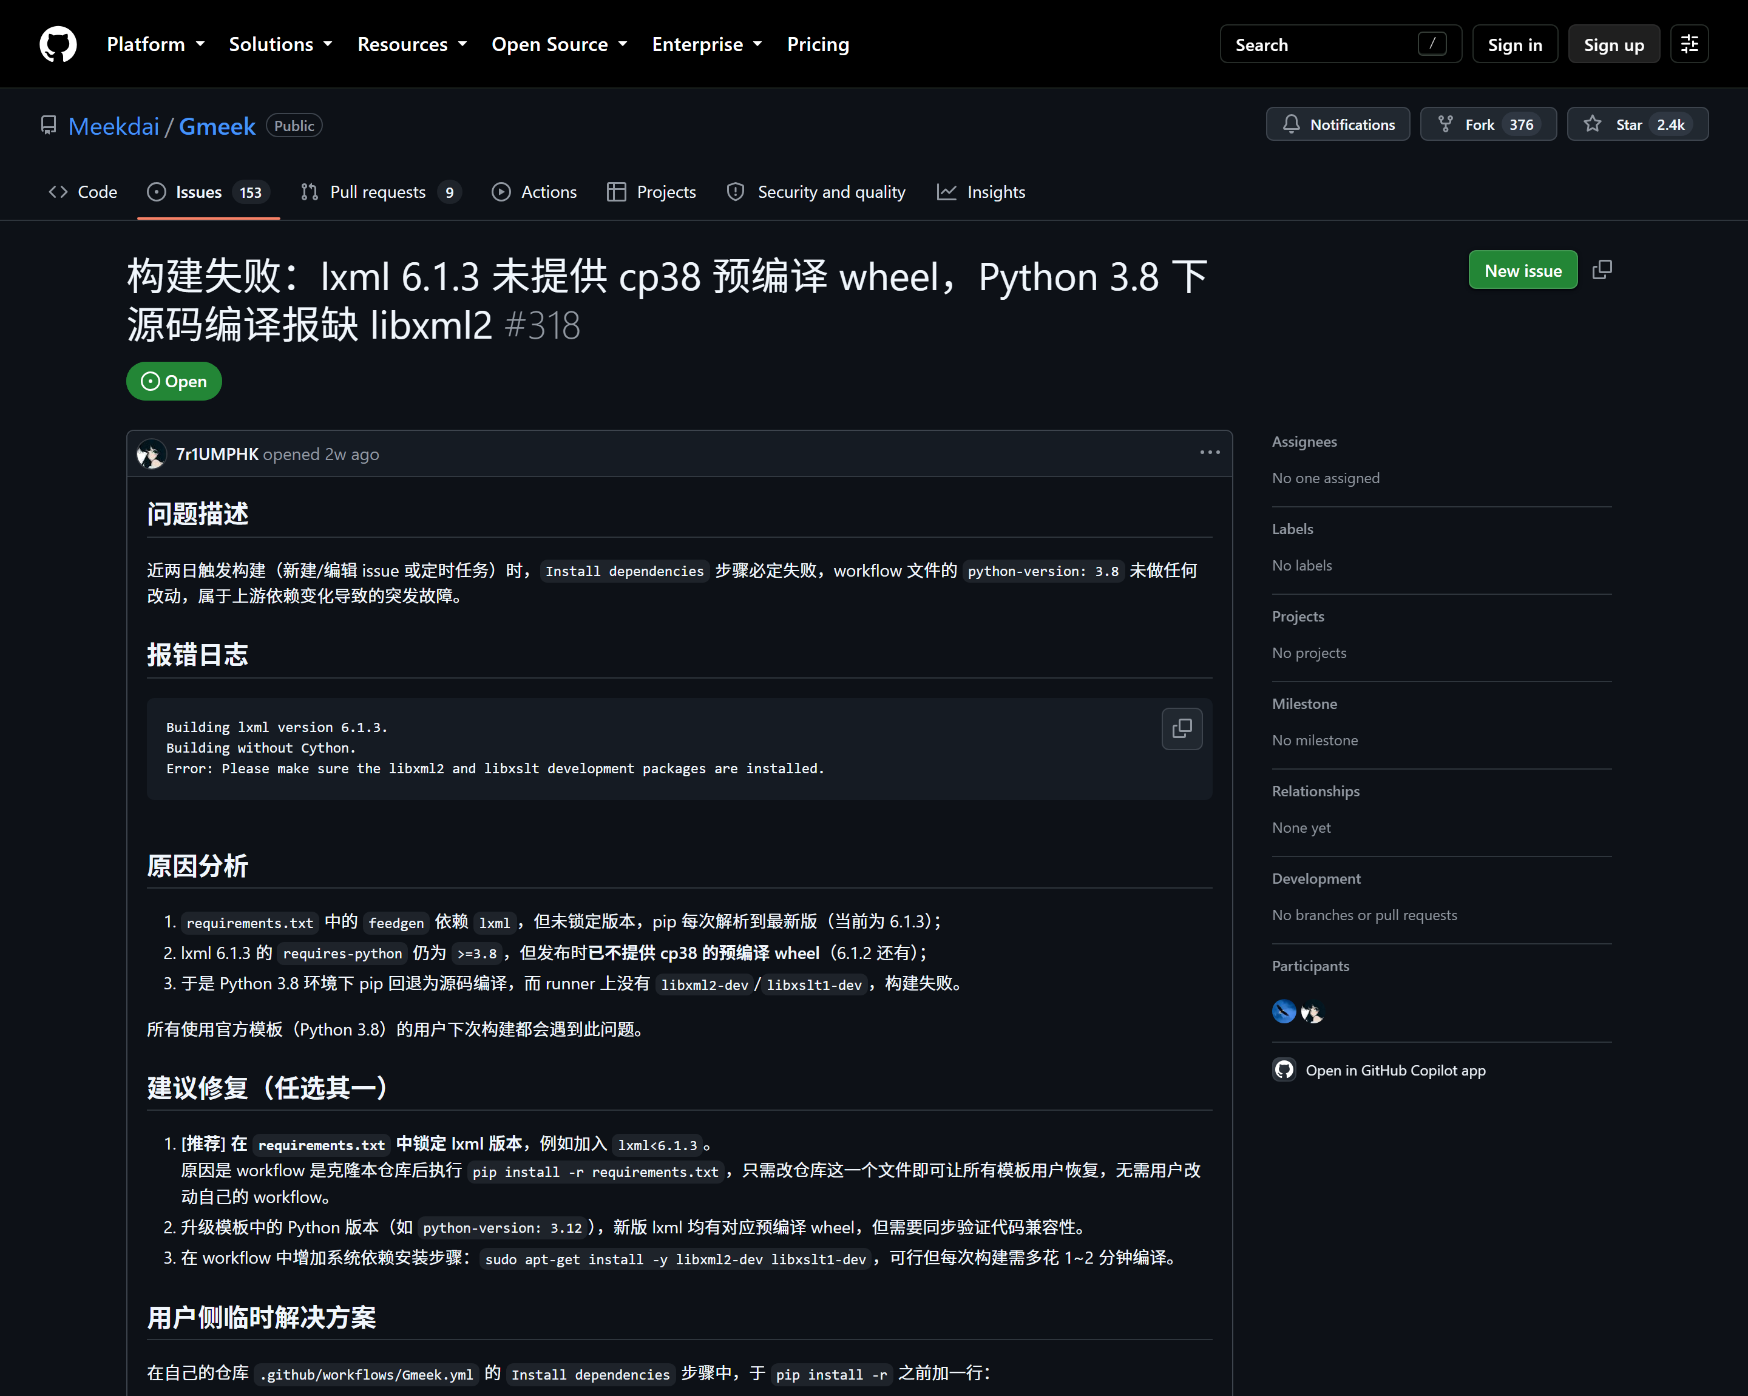The image size is (1748, 1396).
Task: Click 7r1UMPHK's avatar in comment header
Action: (152, 454)
